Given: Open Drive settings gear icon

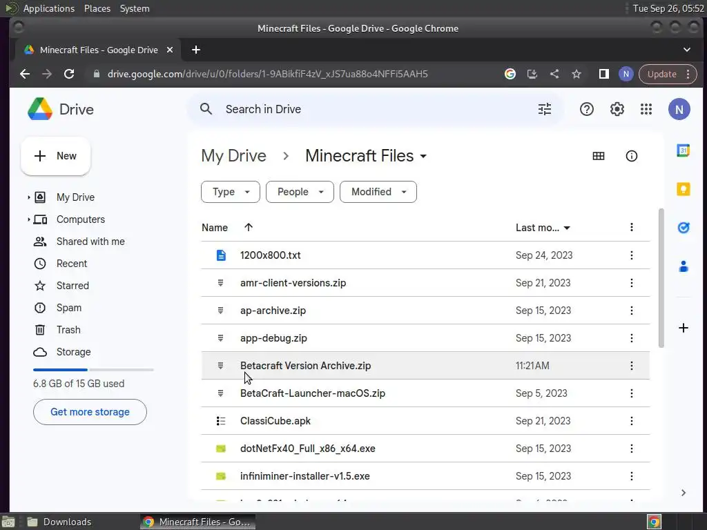Looking at the screenshot, I should pos(617,109).
